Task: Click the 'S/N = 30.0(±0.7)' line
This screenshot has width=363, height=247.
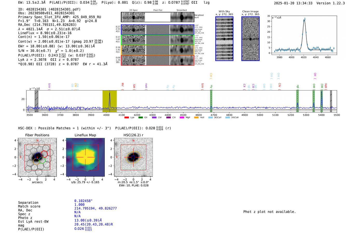Action: pos(51,51)
